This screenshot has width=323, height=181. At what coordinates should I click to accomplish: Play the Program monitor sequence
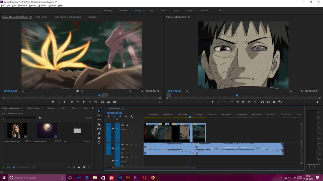[243, 102]
